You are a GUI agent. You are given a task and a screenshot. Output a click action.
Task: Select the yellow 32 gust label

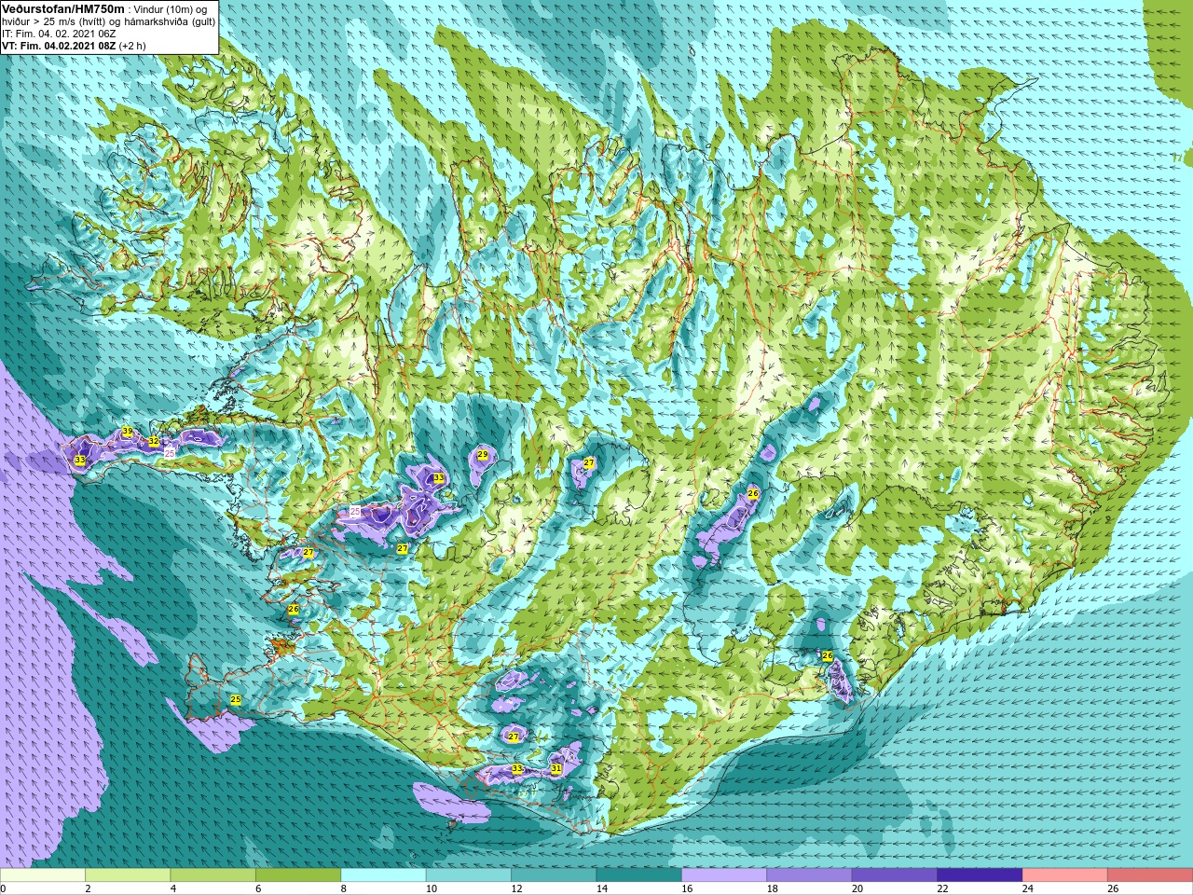pos(154,441)
